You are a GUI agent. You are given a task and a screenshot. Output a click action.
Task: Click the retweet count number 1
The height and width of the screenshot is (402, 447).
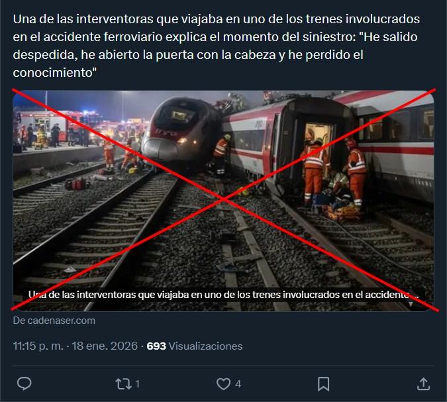tap(137, 384)
